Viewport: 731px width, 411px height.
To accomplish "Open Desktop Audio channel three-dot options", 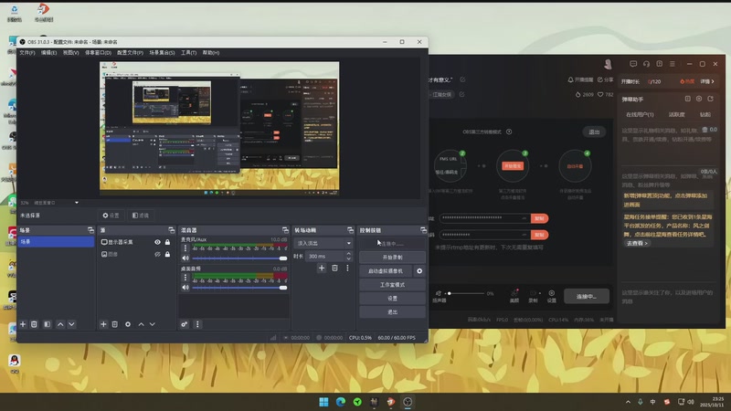I will point(185,278).
